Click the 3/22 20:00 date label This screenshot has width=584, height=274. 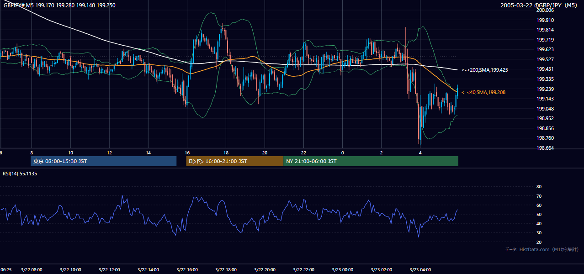tap(265, 269)
